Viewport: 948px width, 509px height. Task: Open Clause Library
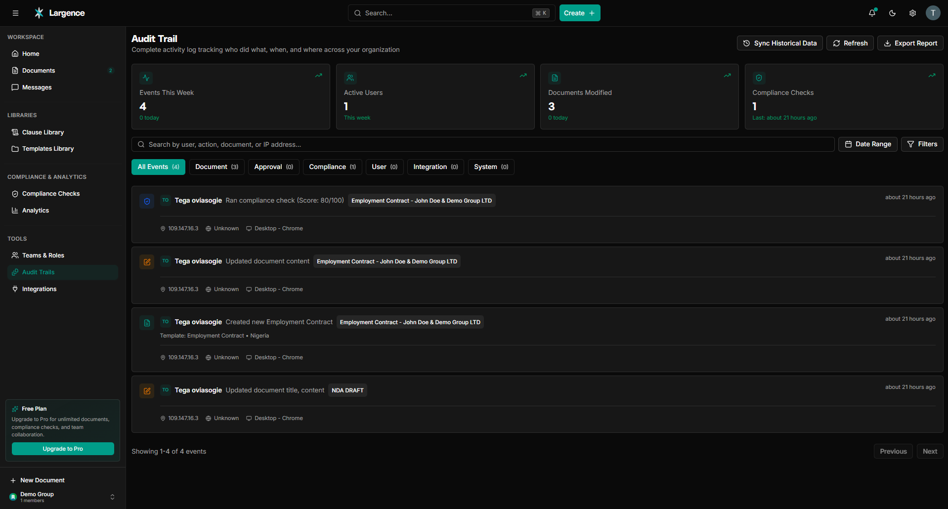tap(63, 132)
